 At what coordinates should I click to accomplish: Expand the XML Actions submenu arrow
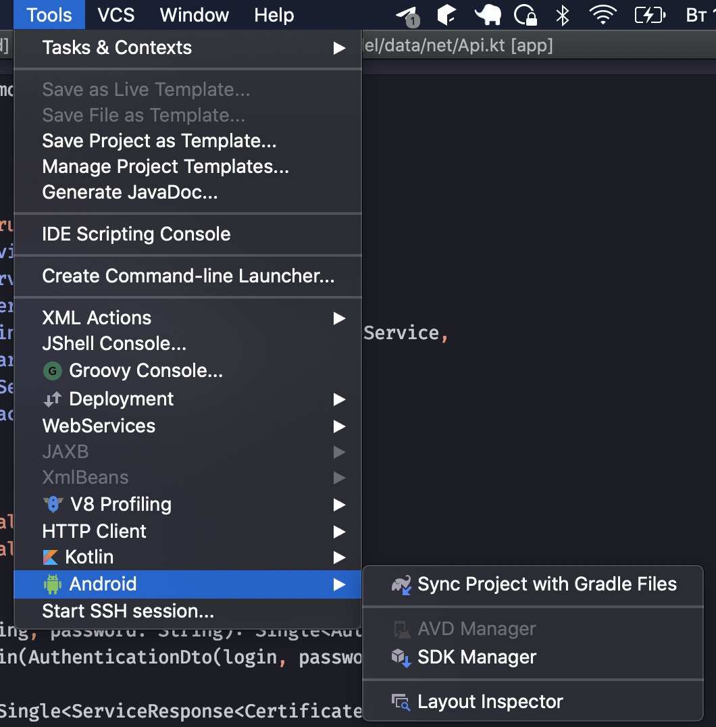point(339,318)
